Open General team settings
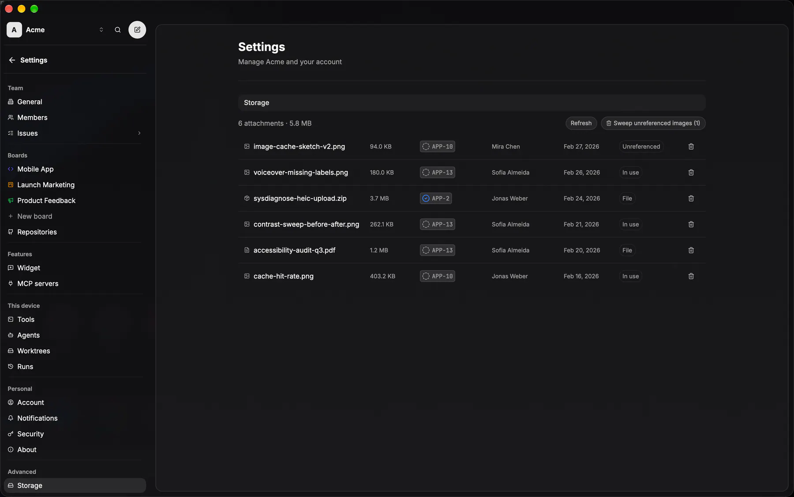This screenshot has width=794, height=497. pyautogui.click(x=75, y=102)
